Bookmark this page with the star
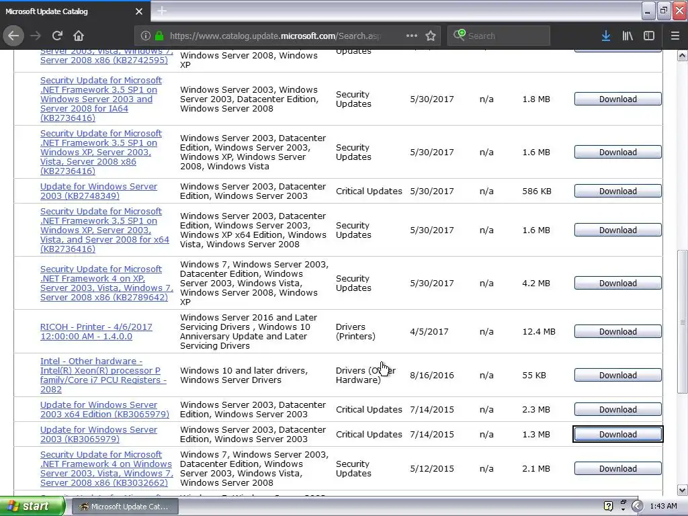The image size is (688, 516). [x=431, y=36]
